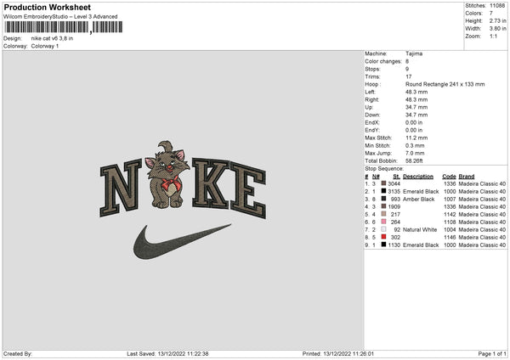Click the Wilcom EmbroideryStudio Level 3 Advanced line

pyautogui.click(x=60, y=16)
